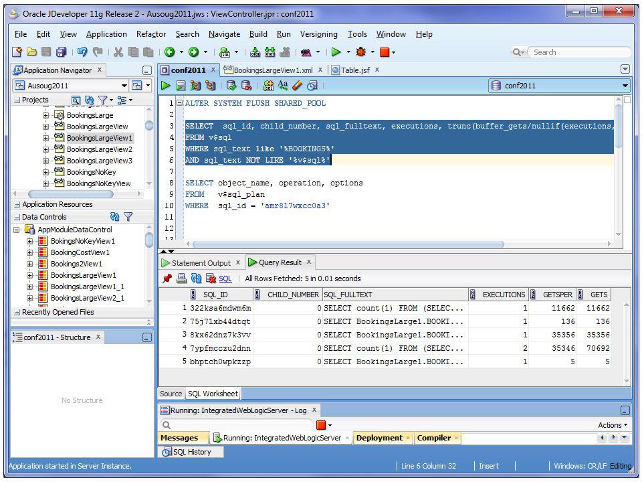The width and height of the screenshot is (642, 482).
Task: Click the editor's horizontal scrollbar
Action: click(348, 244)
